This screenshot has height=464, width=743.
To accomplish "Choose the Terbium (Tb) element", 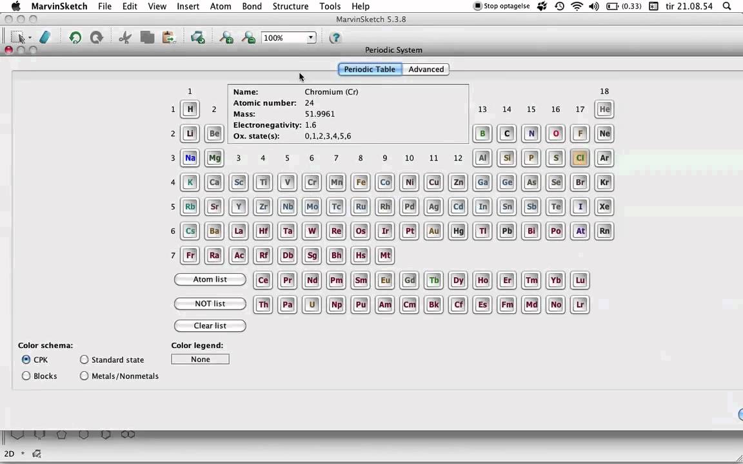I will coord(433,280).
